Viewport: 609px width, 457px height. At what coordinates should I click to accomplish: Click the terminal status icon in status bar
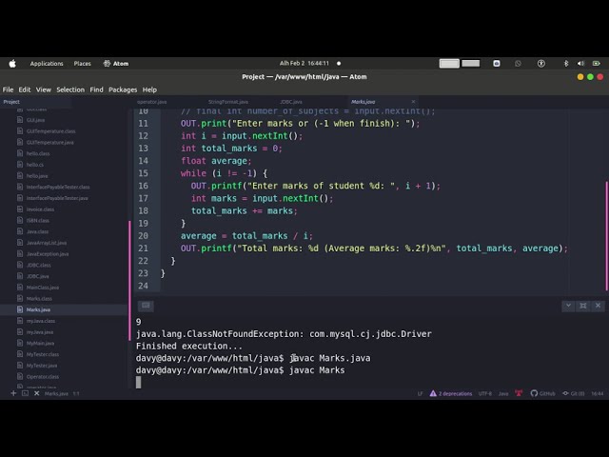(x=26, y=393)
